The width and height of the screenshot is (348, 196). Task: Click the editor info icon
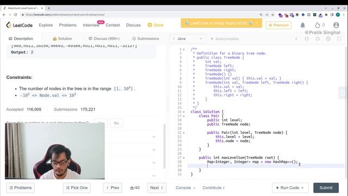[x=296, y=39]
